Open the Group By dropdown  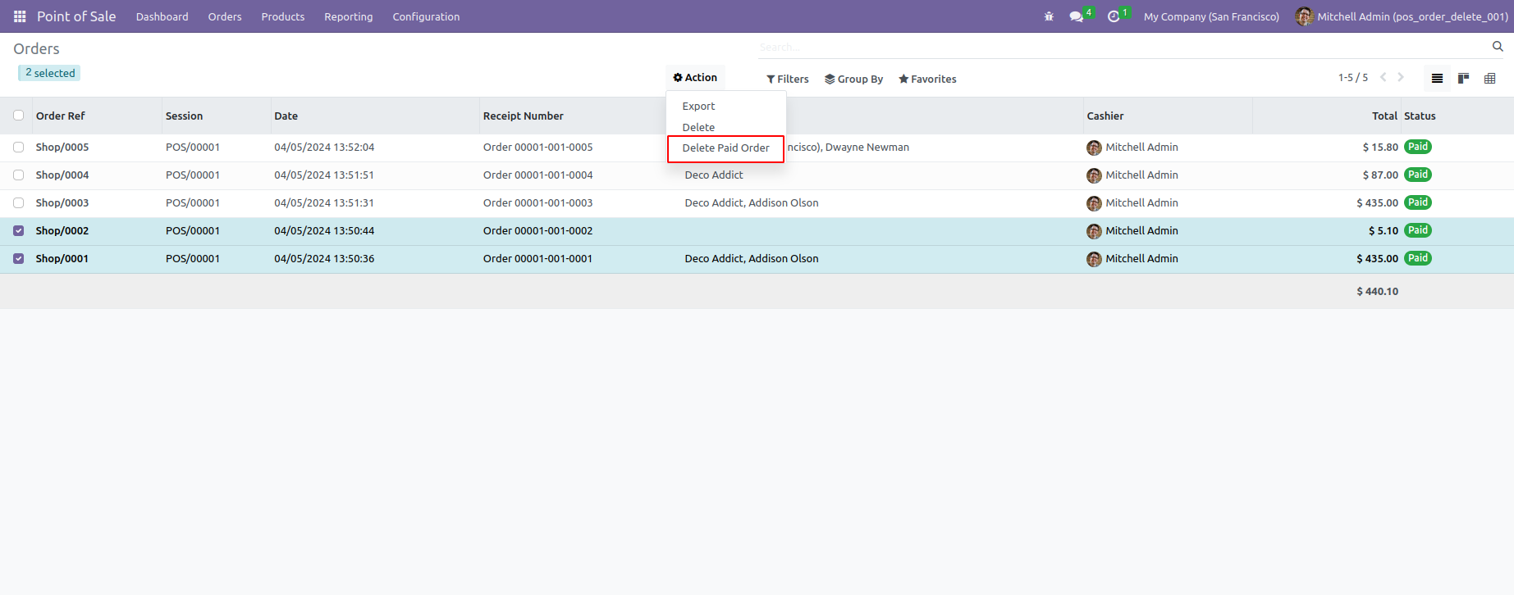point(853,79)
